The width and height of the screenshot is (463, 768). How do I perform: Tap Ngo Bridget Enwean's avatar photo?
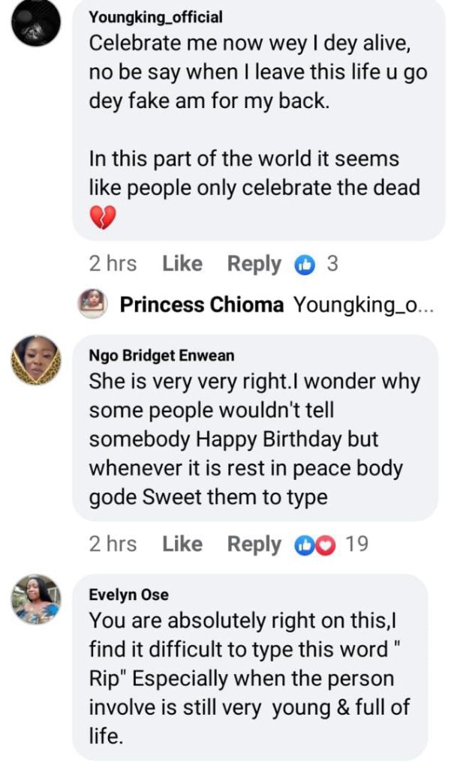pos(36,360)
